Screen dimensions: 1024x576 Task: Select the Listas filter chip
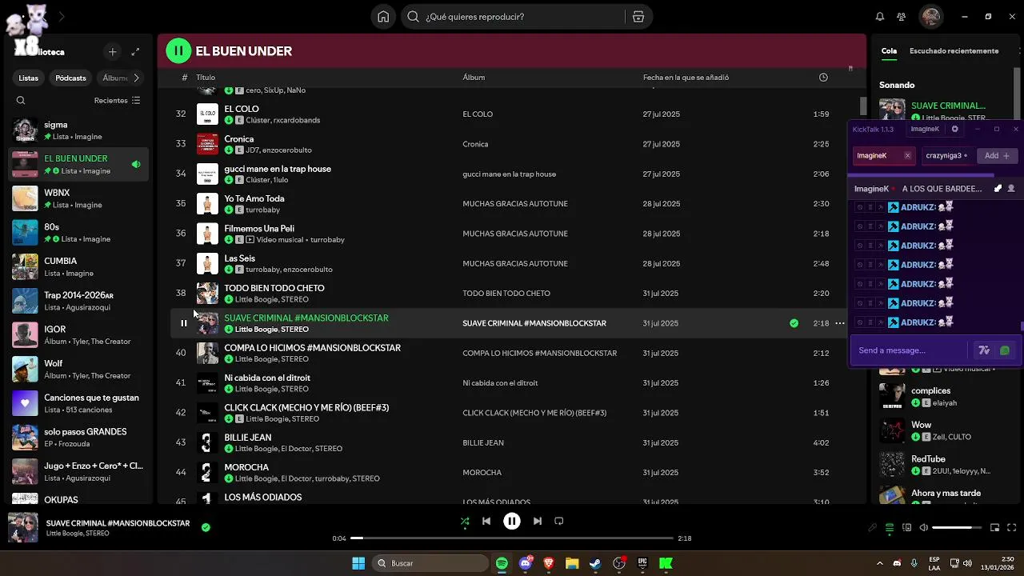[29, 78]
